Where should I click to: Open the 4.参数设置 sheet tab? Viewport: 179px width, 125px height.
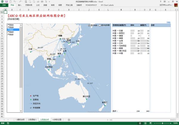[57, 120]
